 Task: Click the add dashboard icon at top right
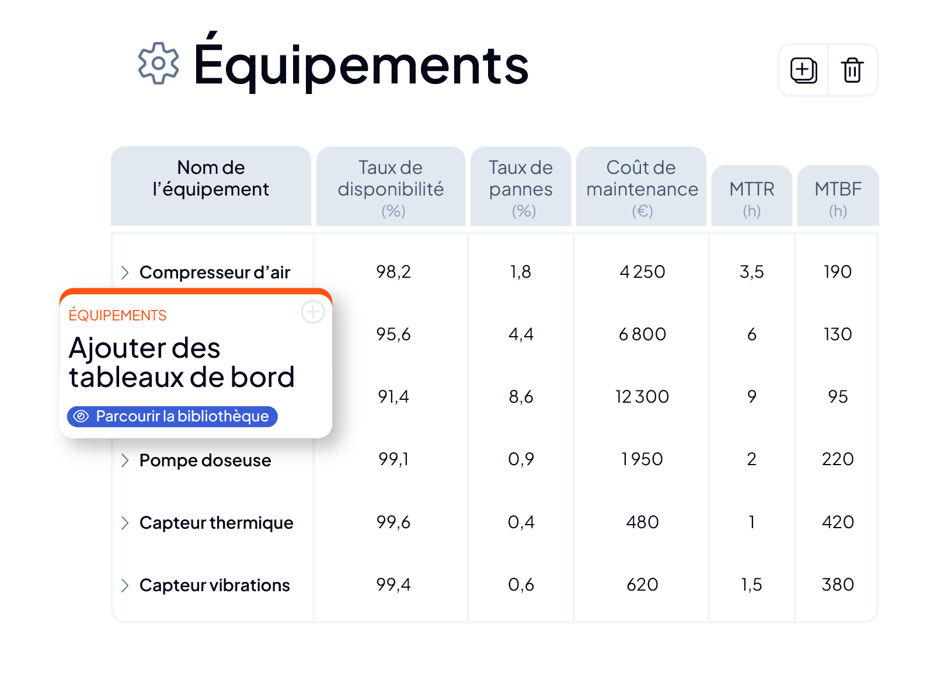(x=803, y=71)
